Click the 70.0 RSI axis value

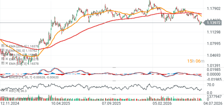click(211, 85)
